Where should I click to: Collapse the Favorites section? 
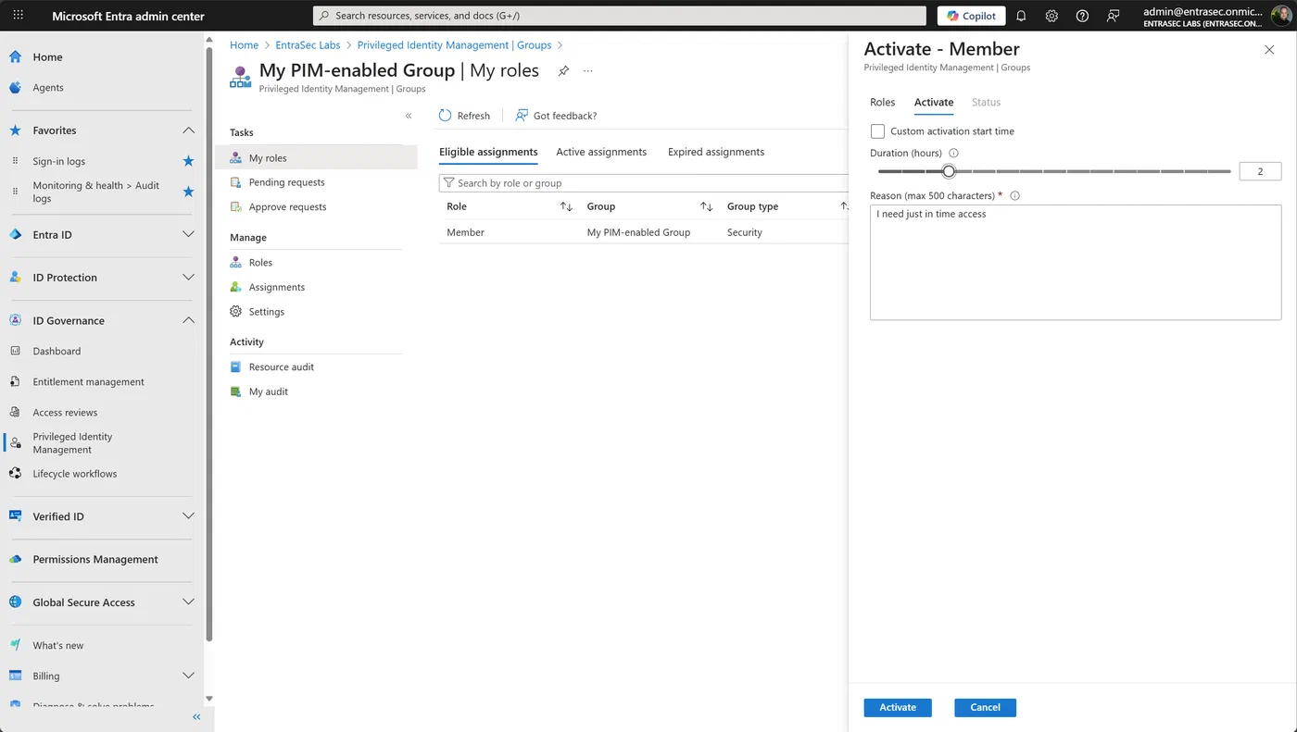pyautogui.click(x=188, y=130)
